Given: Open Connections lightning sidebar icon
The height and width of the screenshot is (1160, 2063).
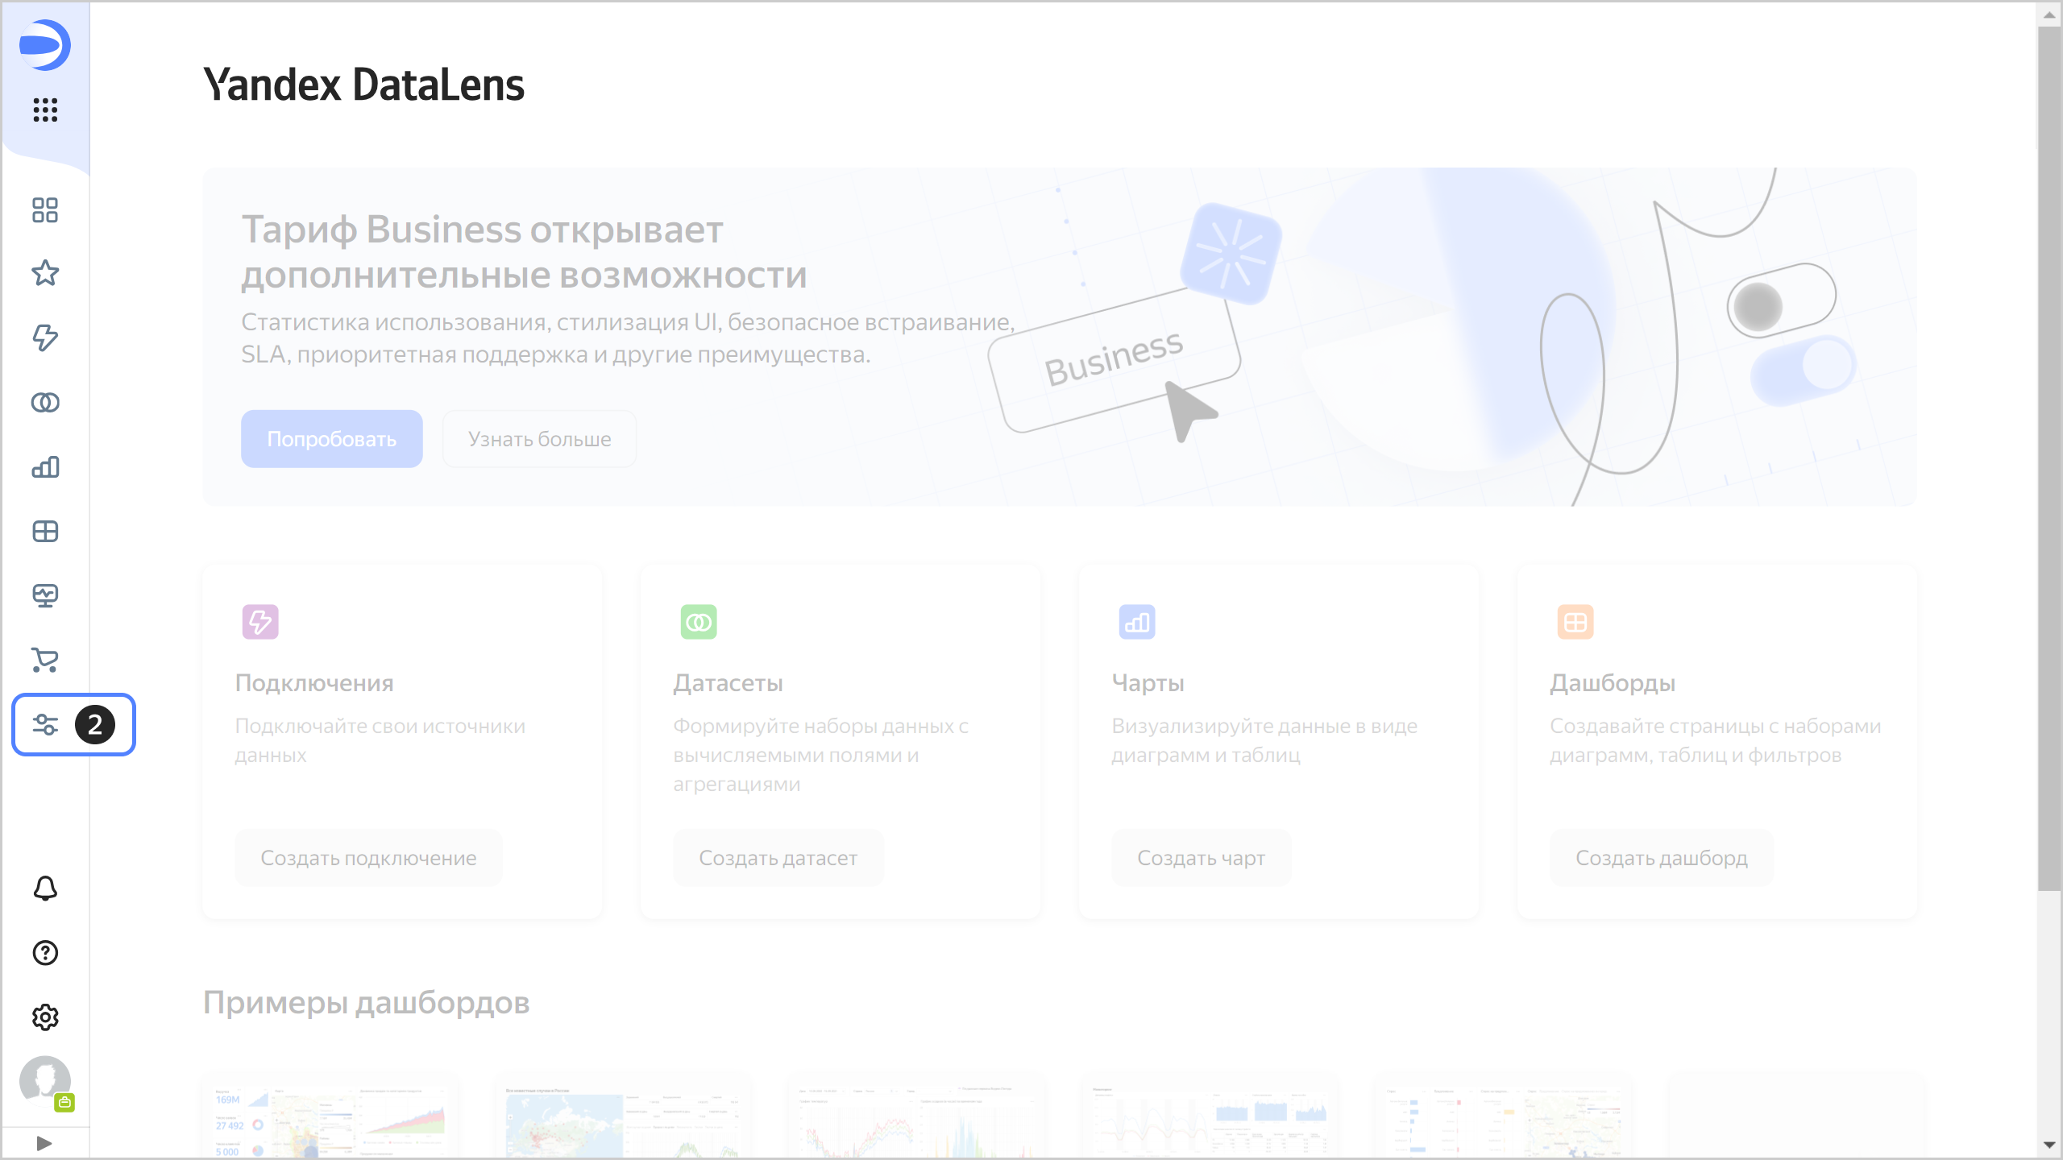Looking at the screenshot, I should pyautogui.click(x=45, y=338).
